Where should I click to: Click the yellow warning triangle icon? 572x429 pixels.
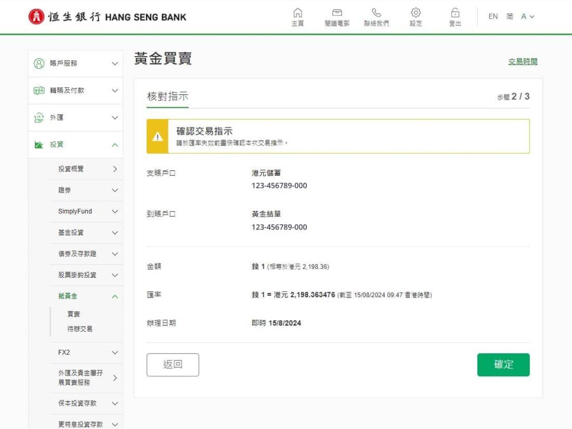158,137
